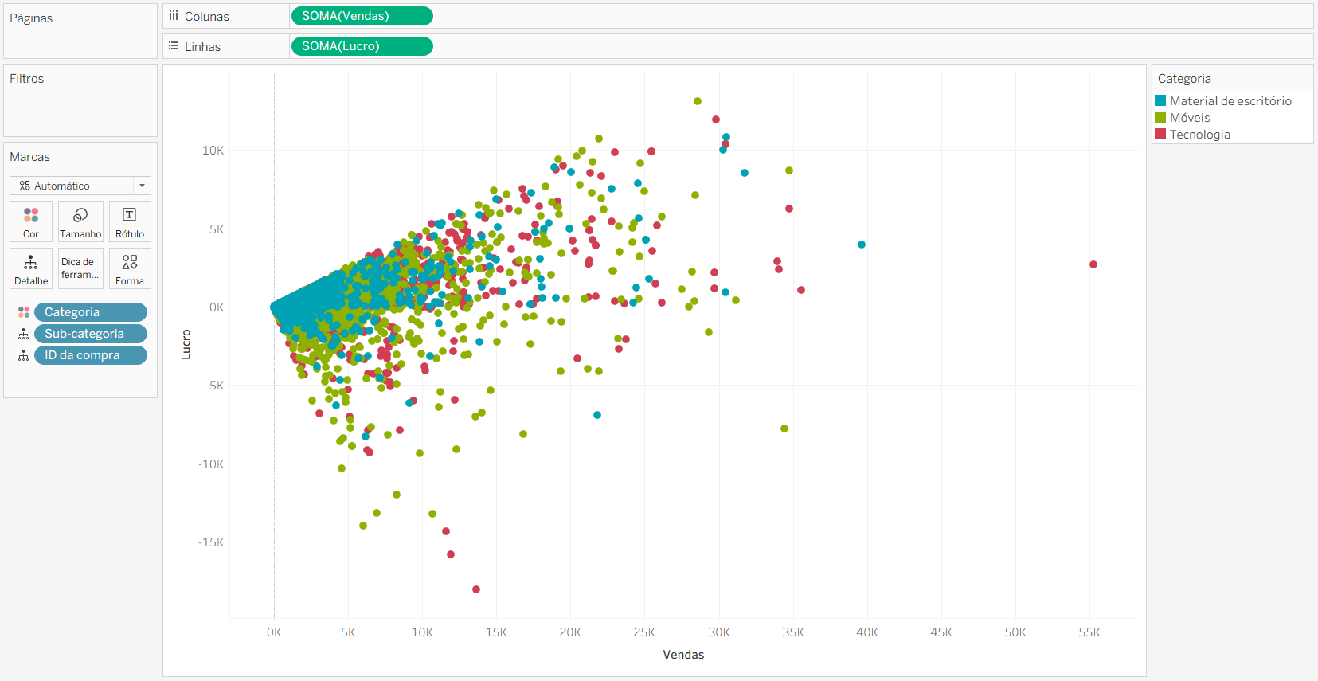Screen dimensions: 1318x681
Task: Open the Detalhe marks card
Action: click(31, 268)
